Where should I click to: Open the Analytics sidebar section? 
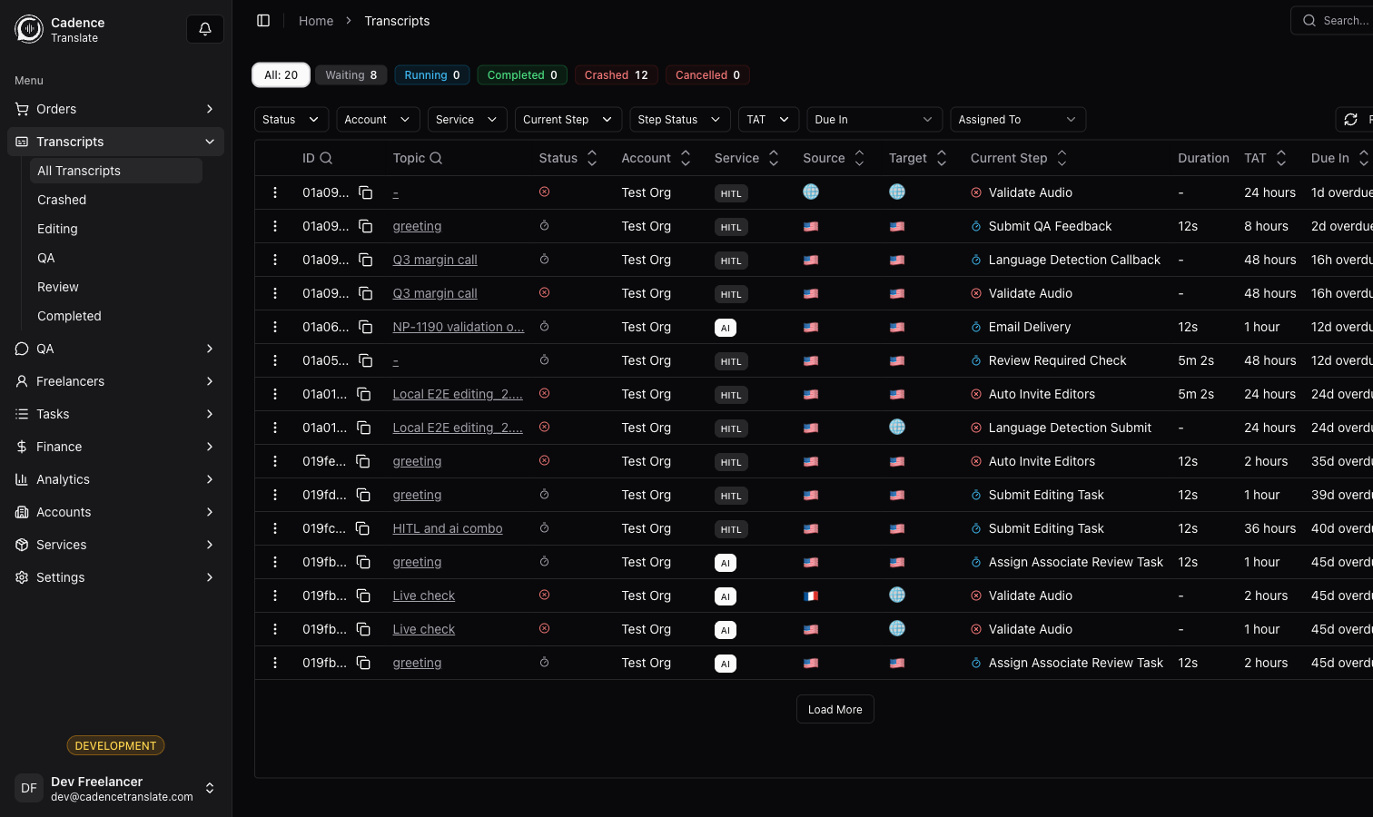point(116,479)
